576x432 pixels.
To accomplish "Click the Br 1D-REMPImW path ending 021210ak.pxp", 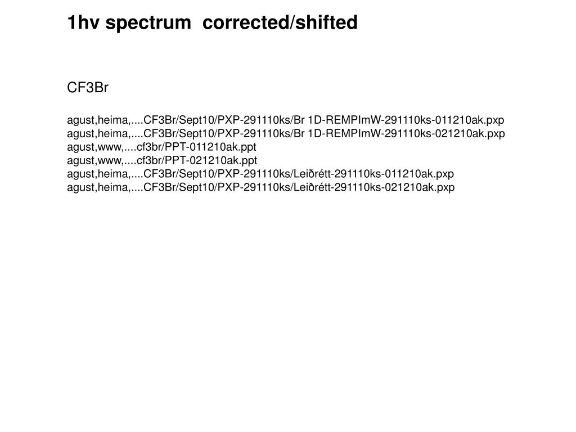I will click(x=286, y=134).
